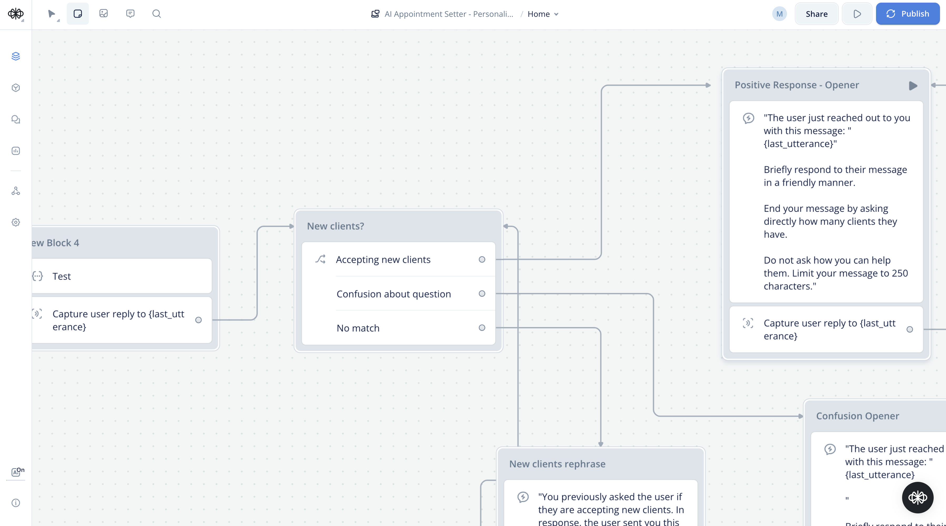Click AI response icon in Confusion Opener
Screen dimensions: 946x526
click(830, 449)
